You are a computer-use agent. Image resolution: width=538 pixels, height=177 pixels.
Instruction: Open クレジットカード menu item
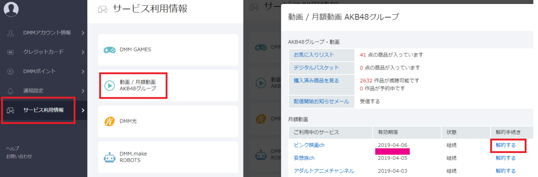click(43, 52)
